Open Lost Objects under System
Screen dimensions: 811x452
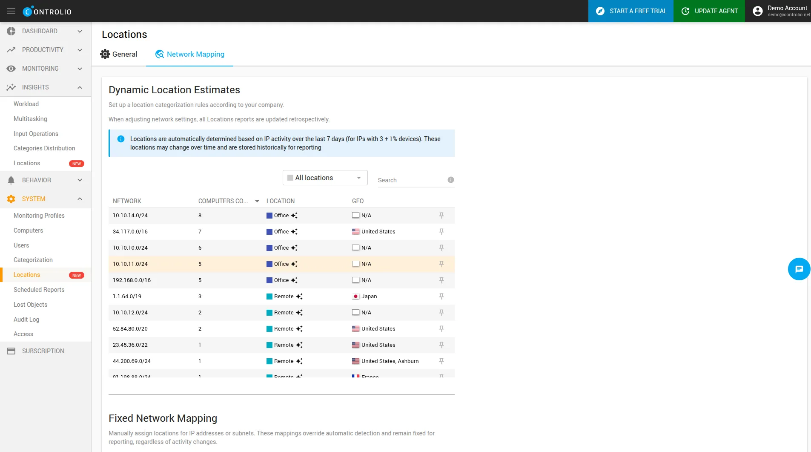tap(30, 305)
